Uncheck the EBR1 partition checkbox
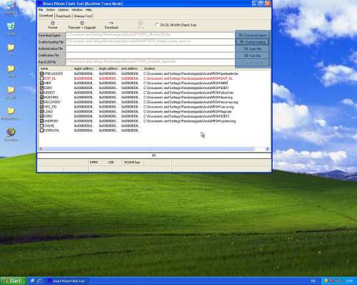The image size is (357, 285). 41,88
